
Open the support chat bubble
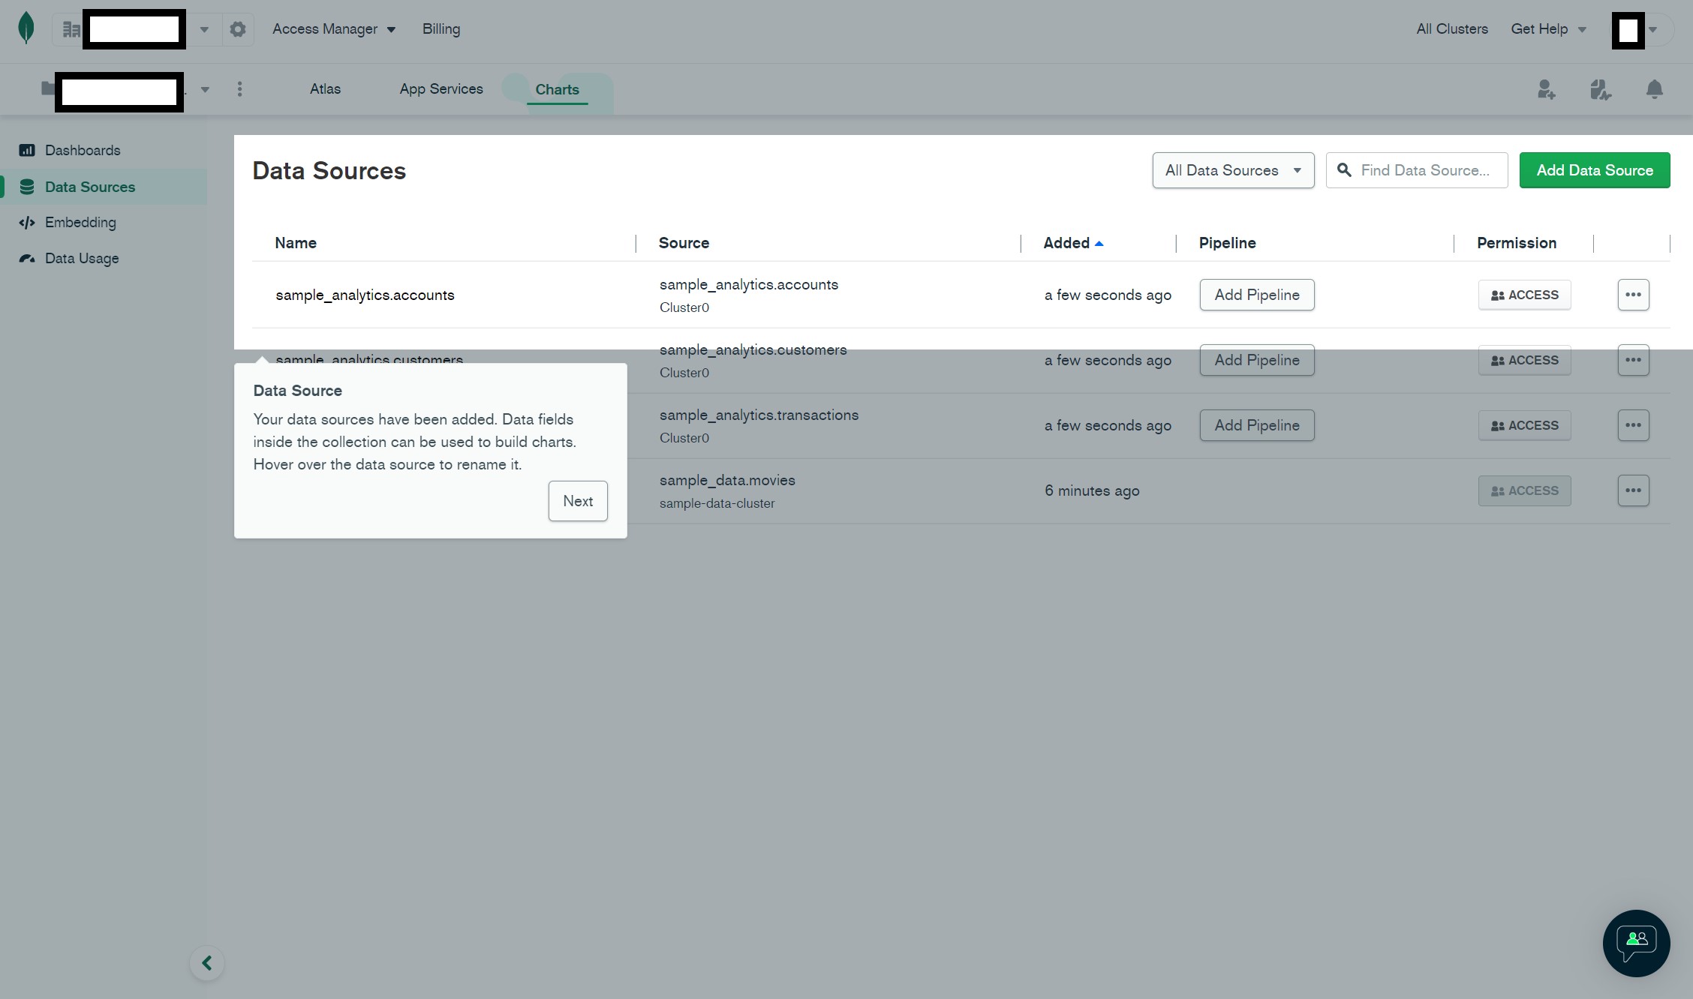point(1636,943)
